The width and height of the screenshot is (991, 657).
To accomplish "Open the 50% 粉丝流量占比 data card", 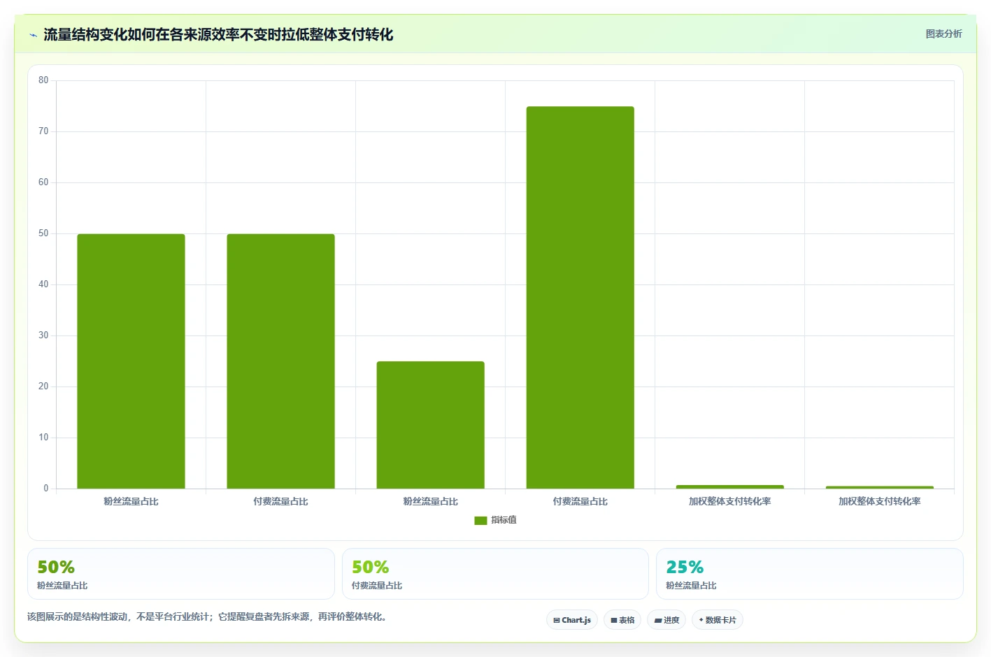I will [181, 574].
